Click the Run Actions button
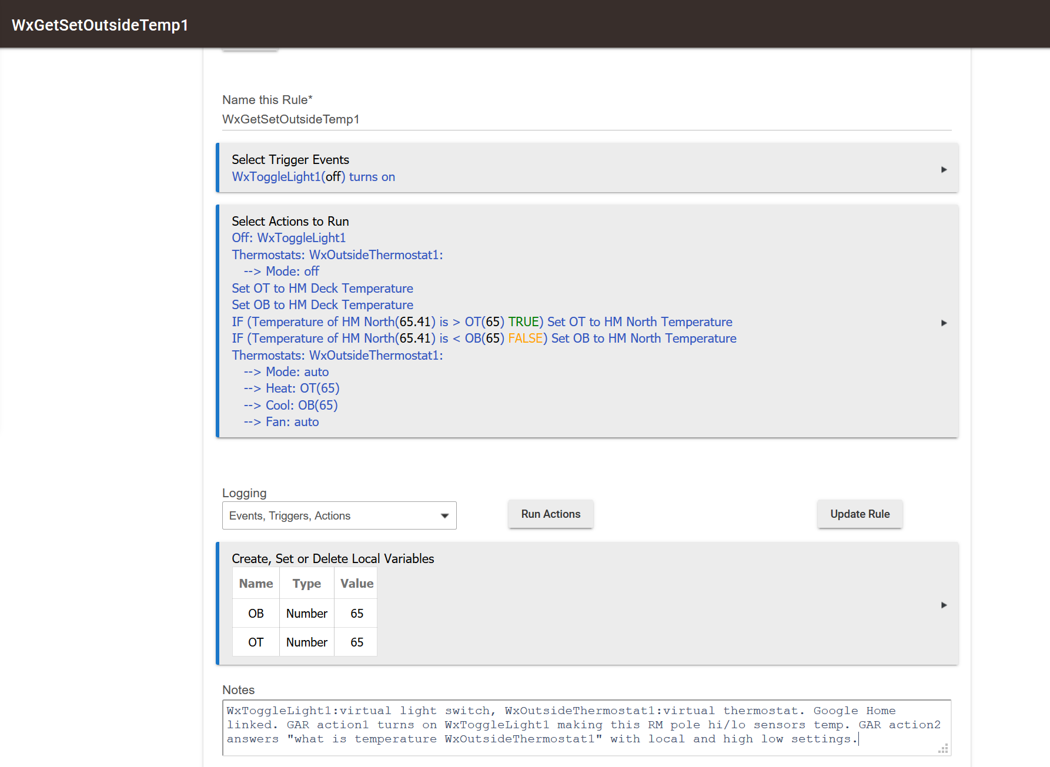Screen dimensions: 1050x767 point(551,514)
